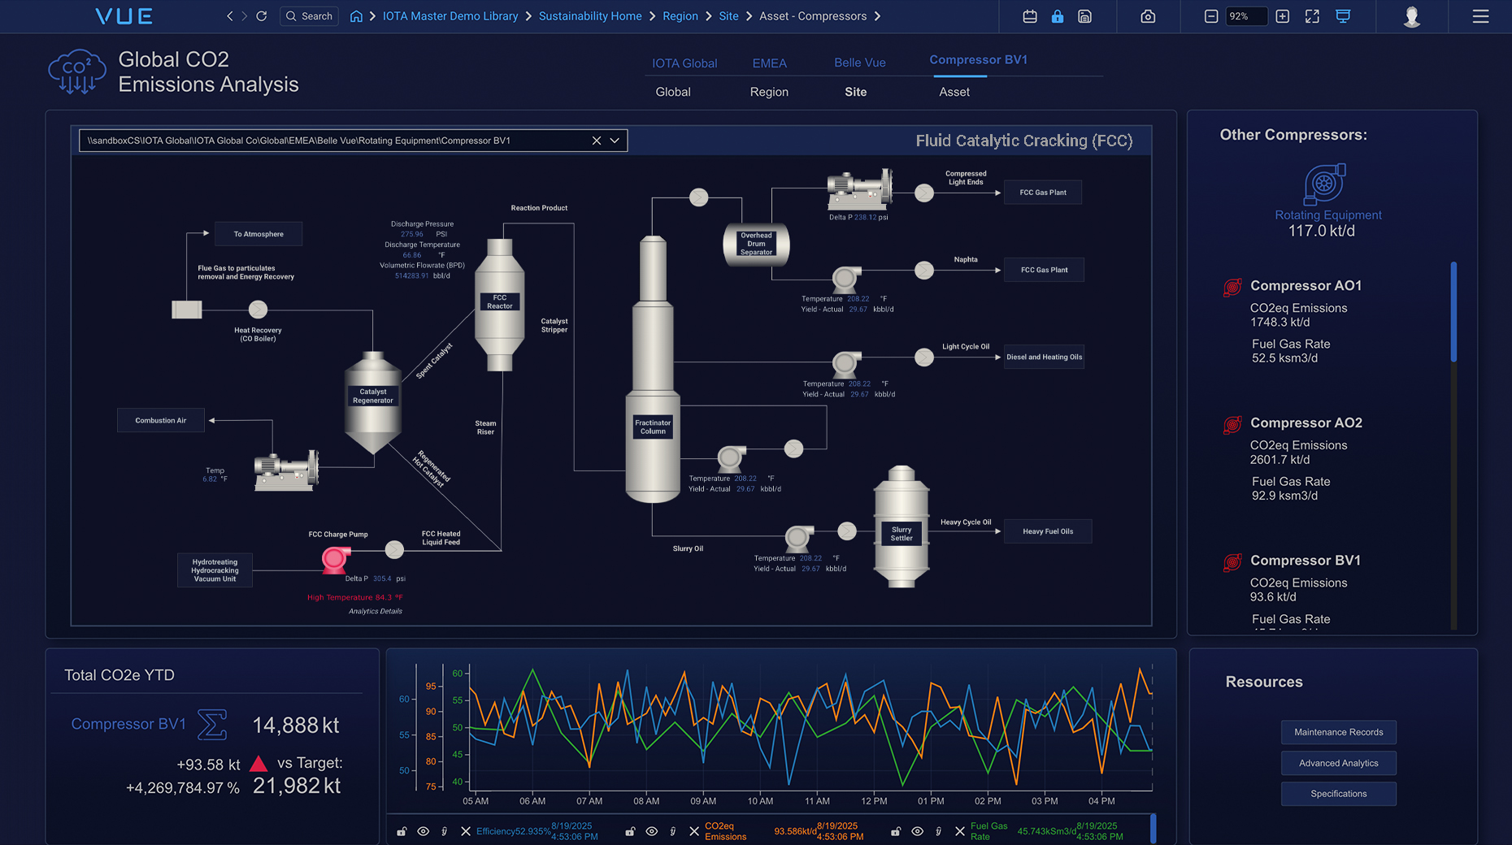Open Maintenance Records resource
The height and width of the screenshot is (845, 1512).
coord(1339,732)
